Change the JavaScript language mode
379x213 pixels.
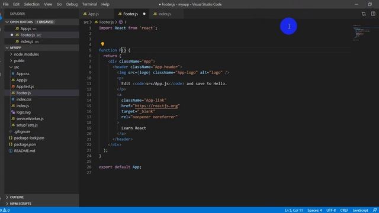(x=360, y=211)
